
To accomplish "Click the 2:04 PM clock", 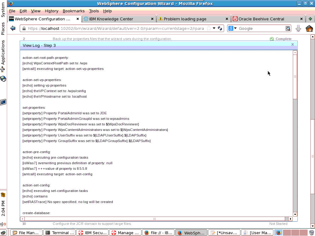I will (3, 208).
